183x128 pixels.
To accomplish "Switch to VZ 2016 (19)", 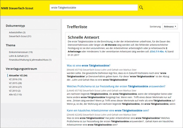I will (15, 79).
